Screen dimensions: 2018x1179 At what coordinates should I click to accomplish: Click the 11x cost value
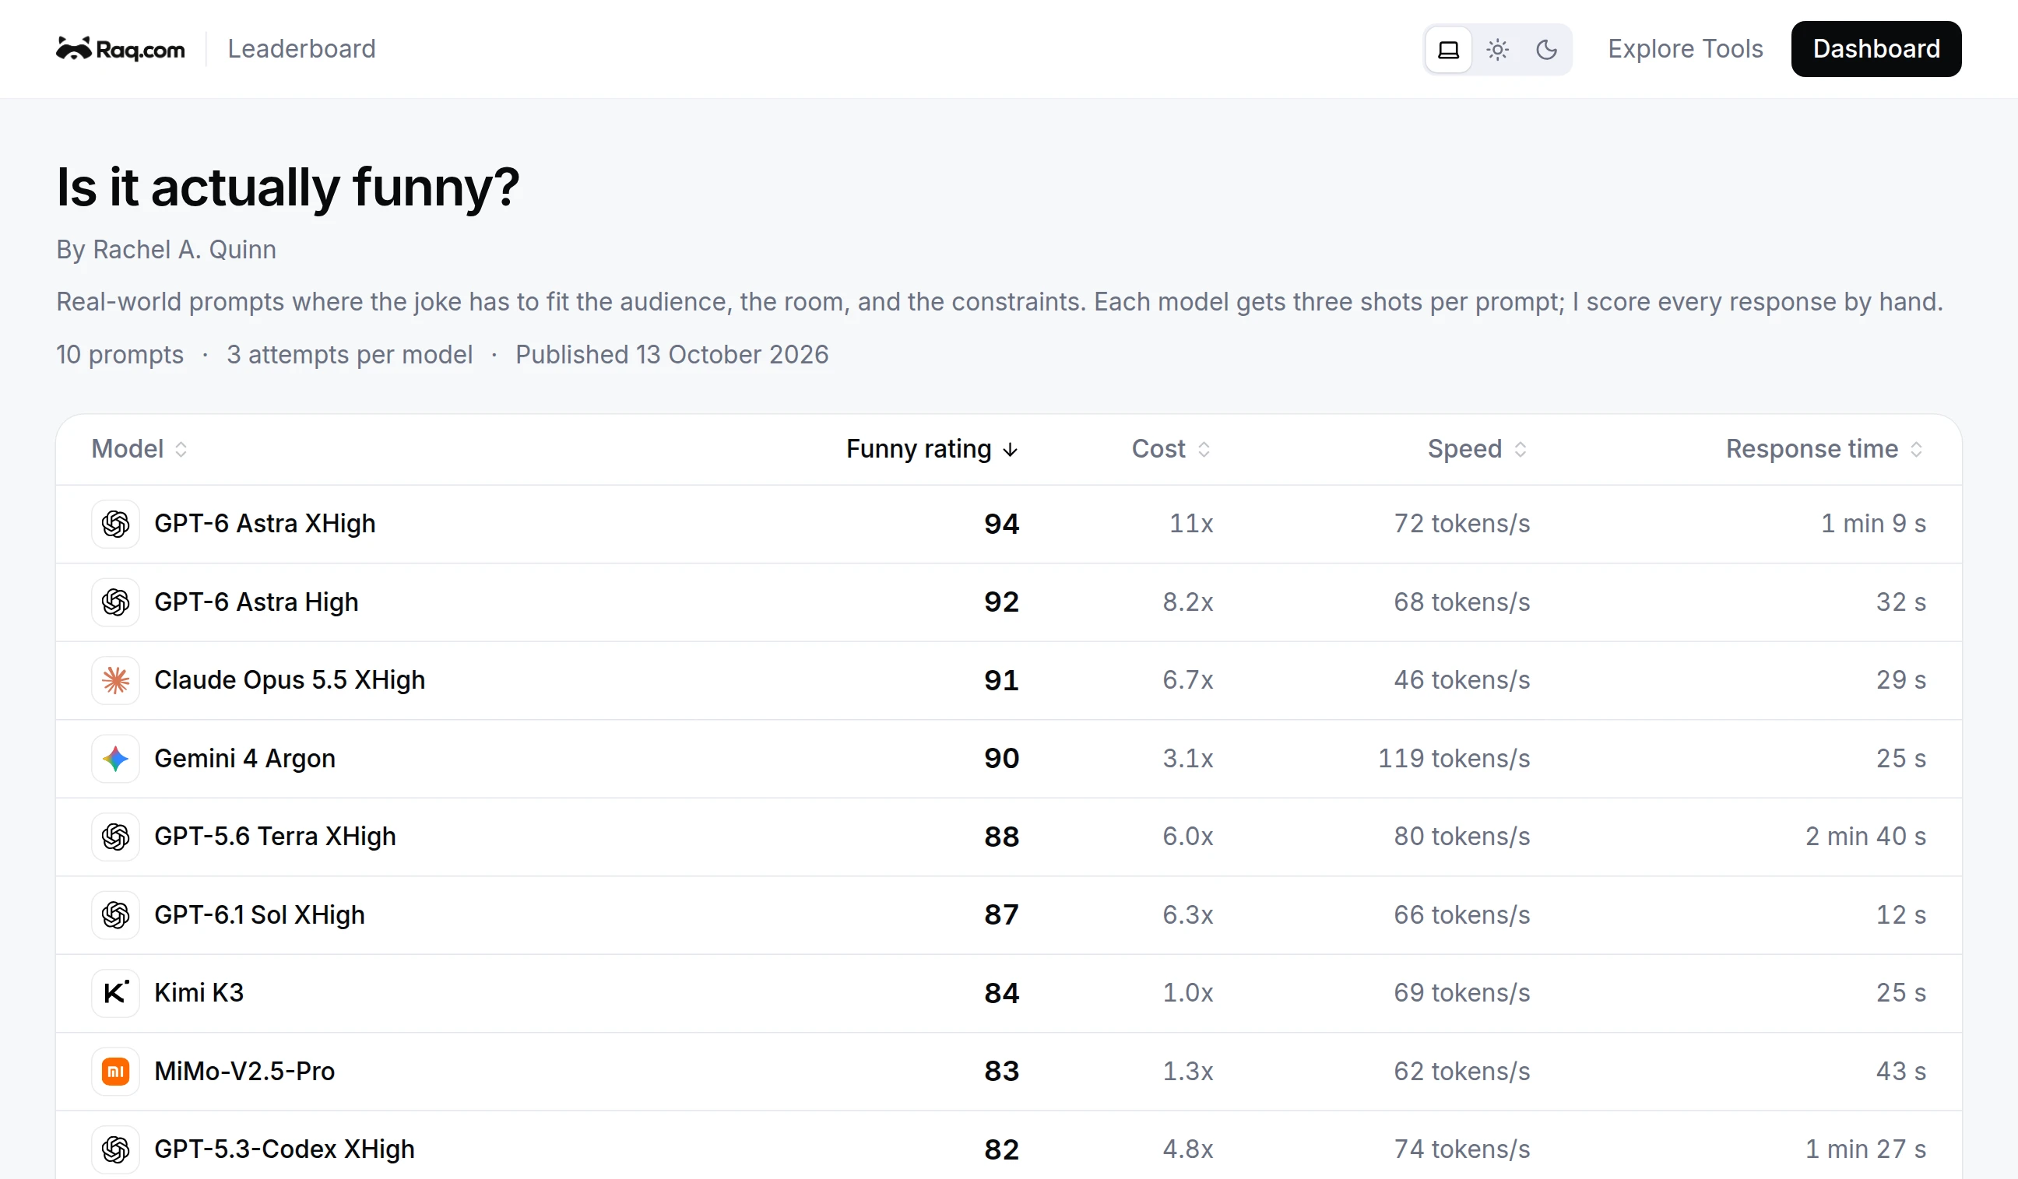click(1192, 524)
